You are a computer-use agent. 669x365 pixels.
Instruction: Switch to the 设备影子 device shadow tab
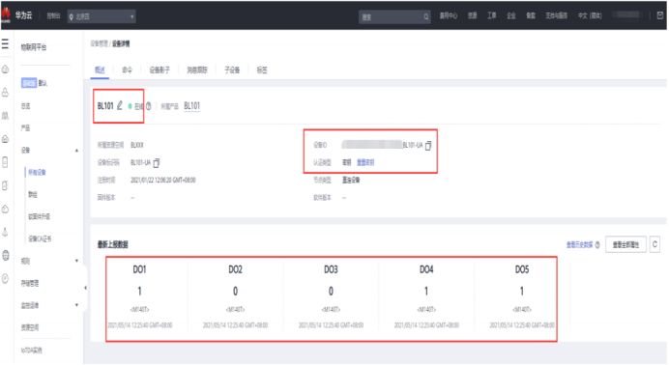click(160, 70)
